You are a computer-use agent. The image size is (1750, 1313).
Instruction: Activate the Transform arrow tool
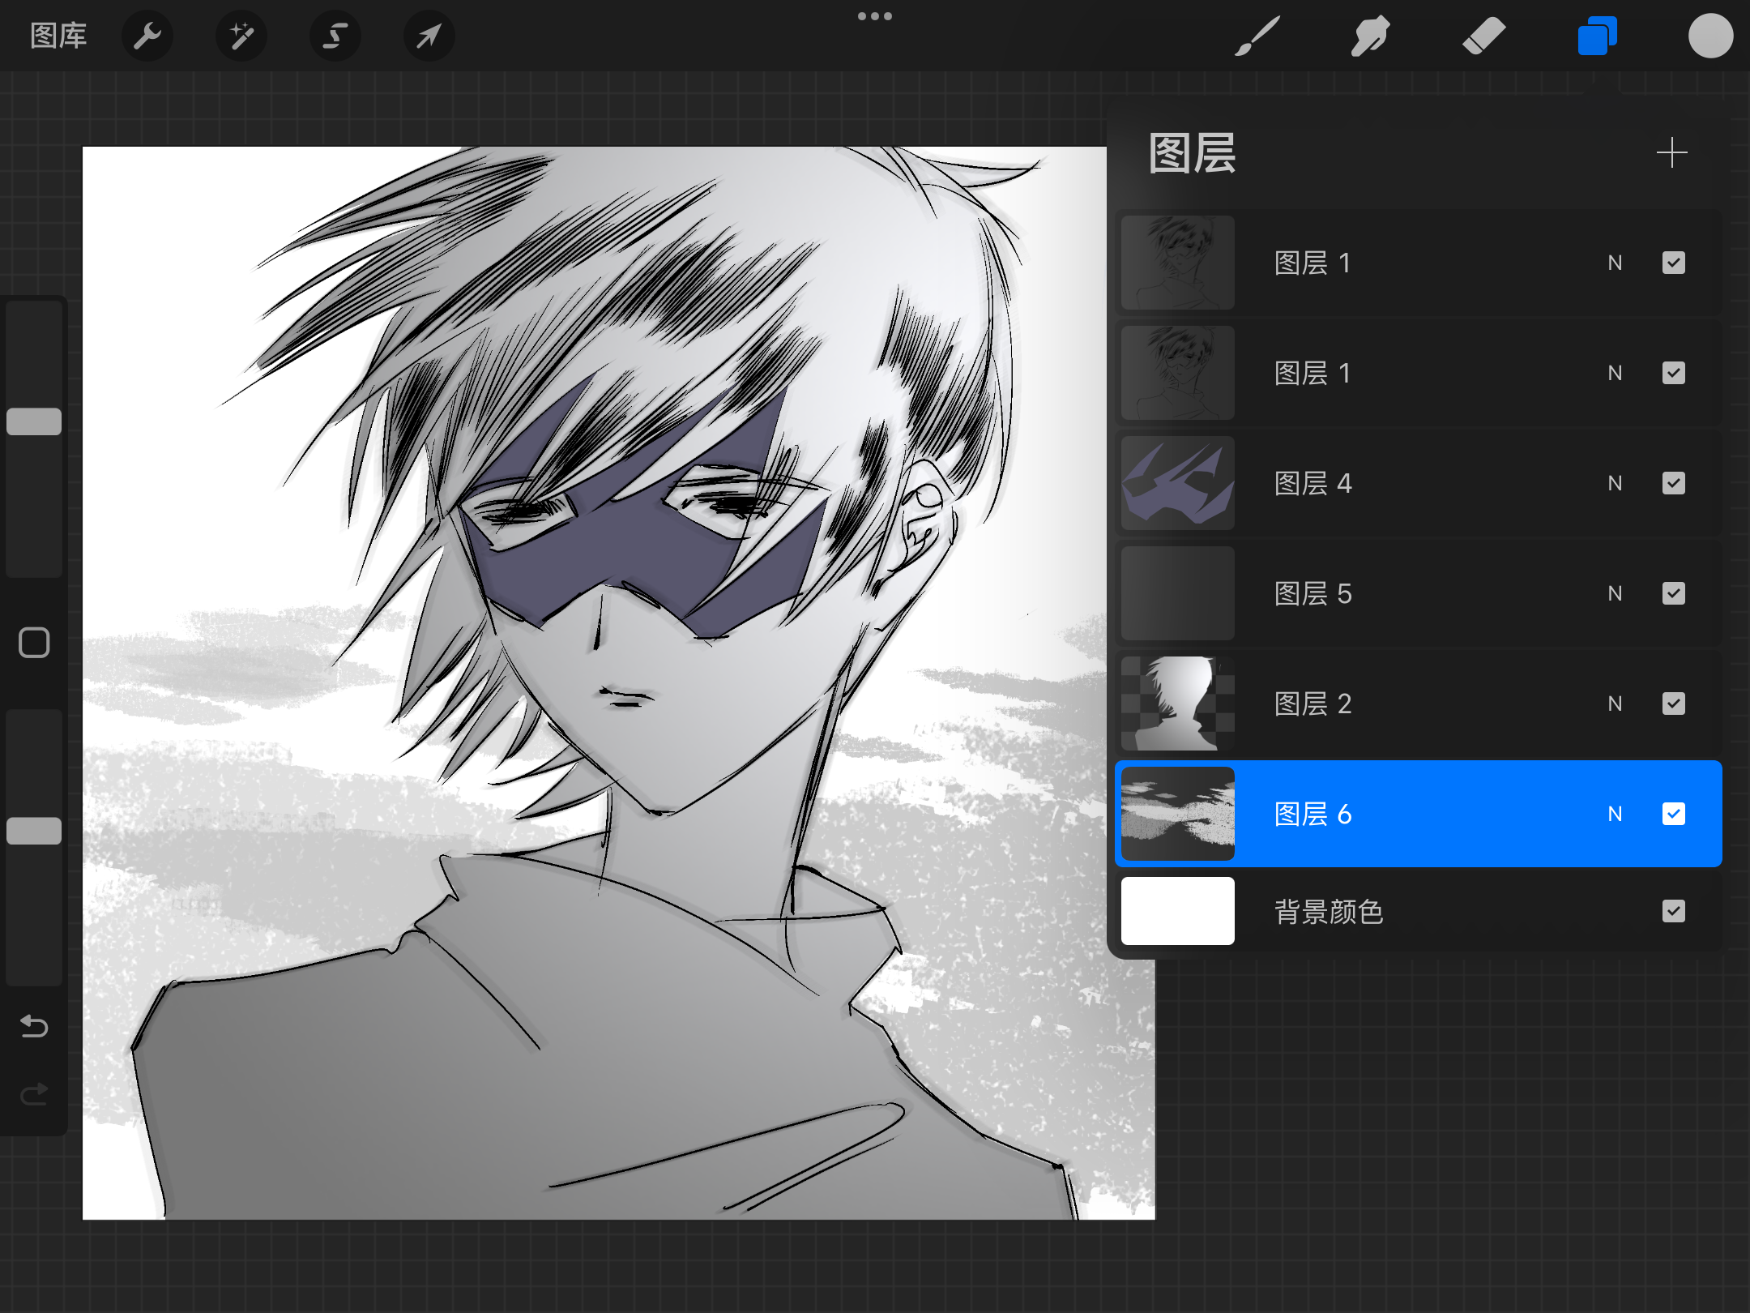[x=429, y=36]
